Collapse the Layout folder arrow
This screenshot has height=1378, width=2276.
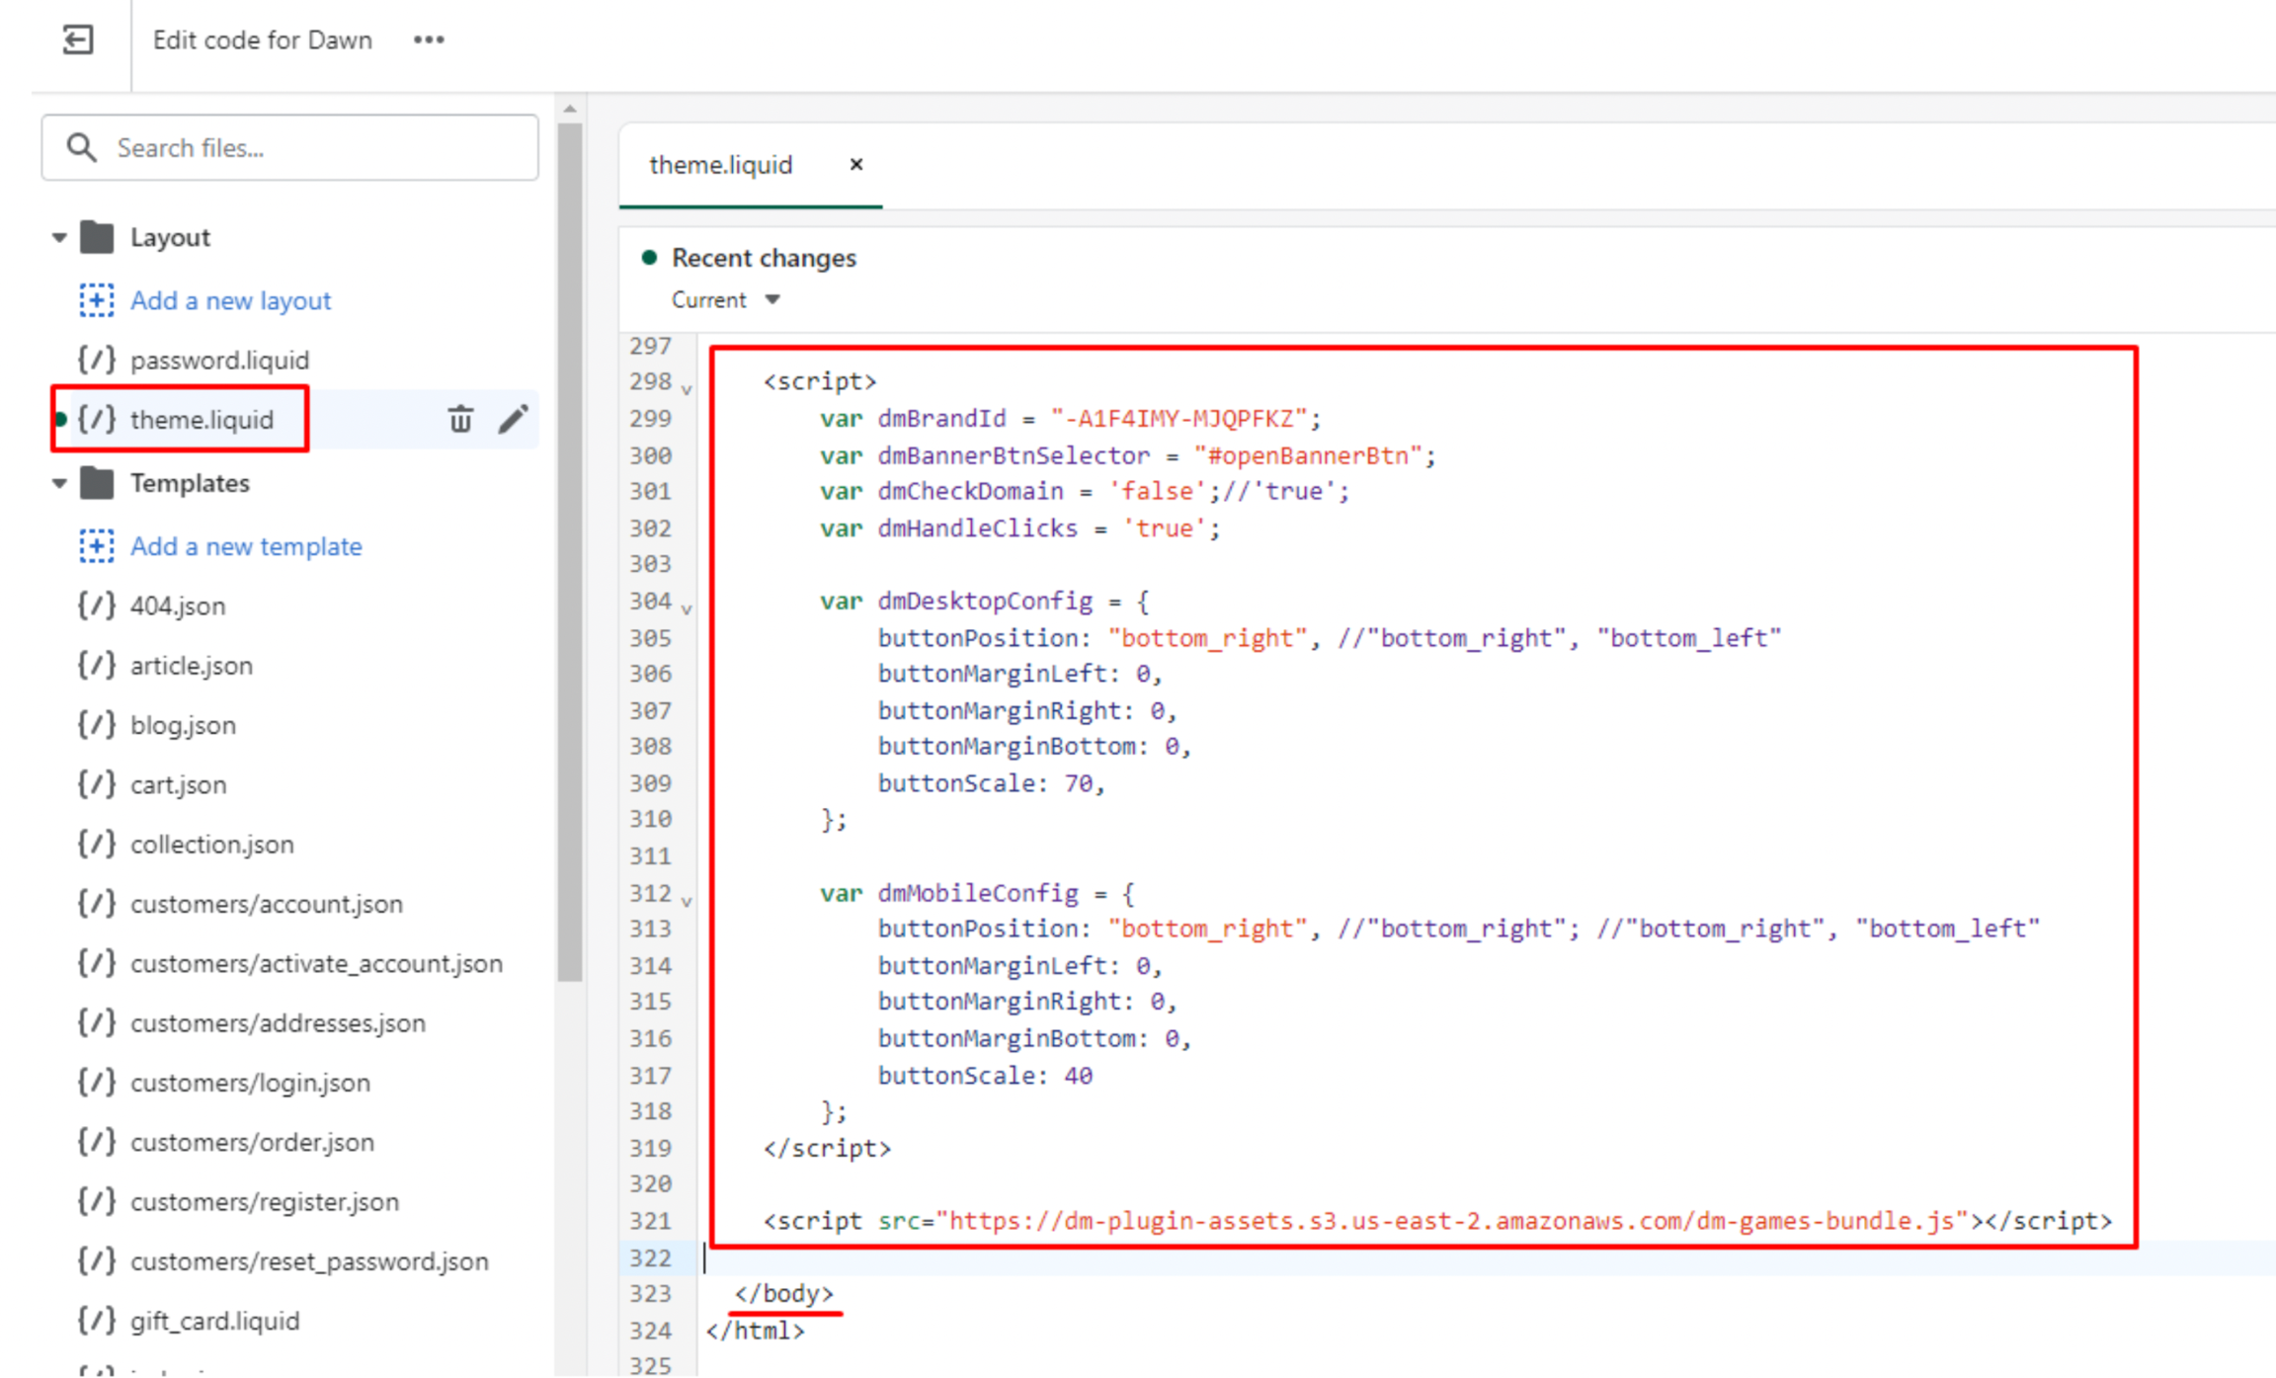[x=59, y=237]
